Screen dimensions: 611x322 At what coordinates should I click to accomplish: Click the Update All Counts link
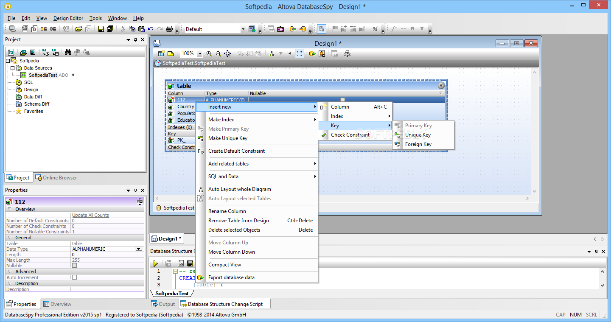[90, 215]
